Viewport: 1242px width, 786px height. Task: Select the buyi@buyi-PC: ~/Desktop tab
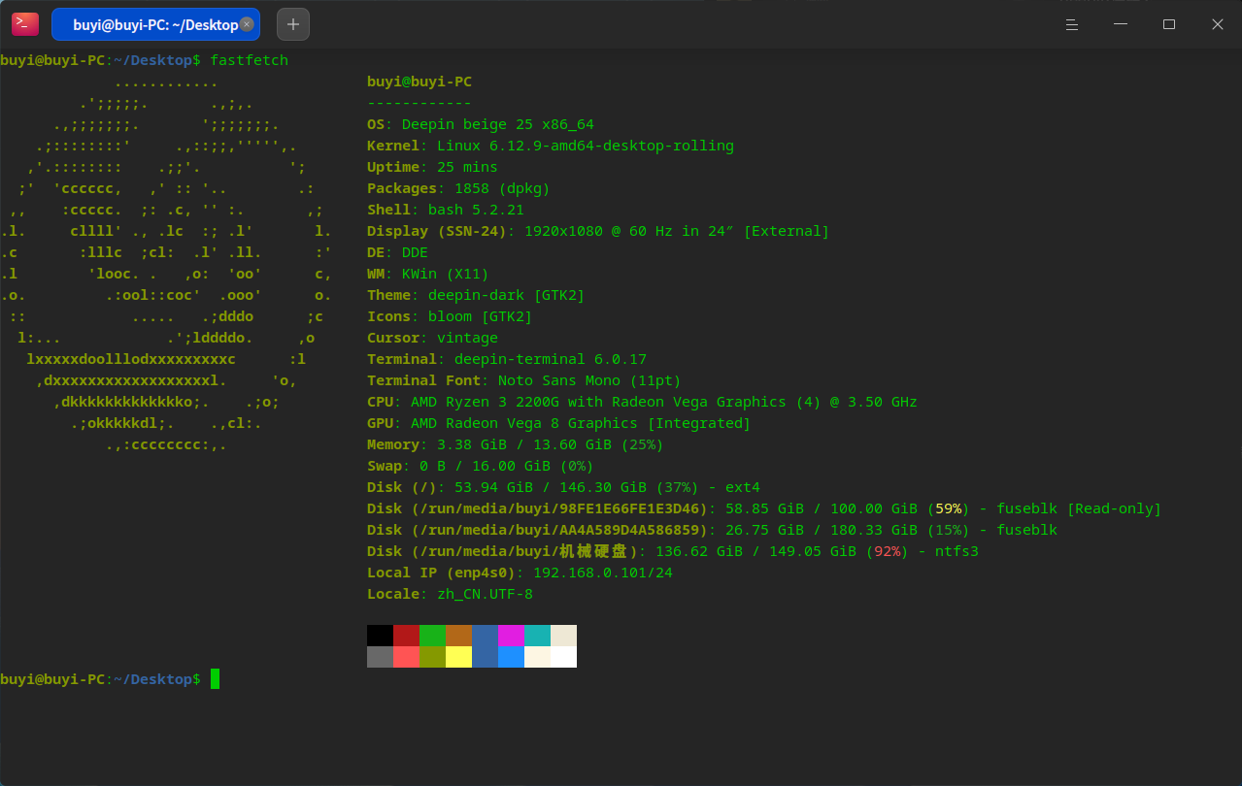point(155,24)
